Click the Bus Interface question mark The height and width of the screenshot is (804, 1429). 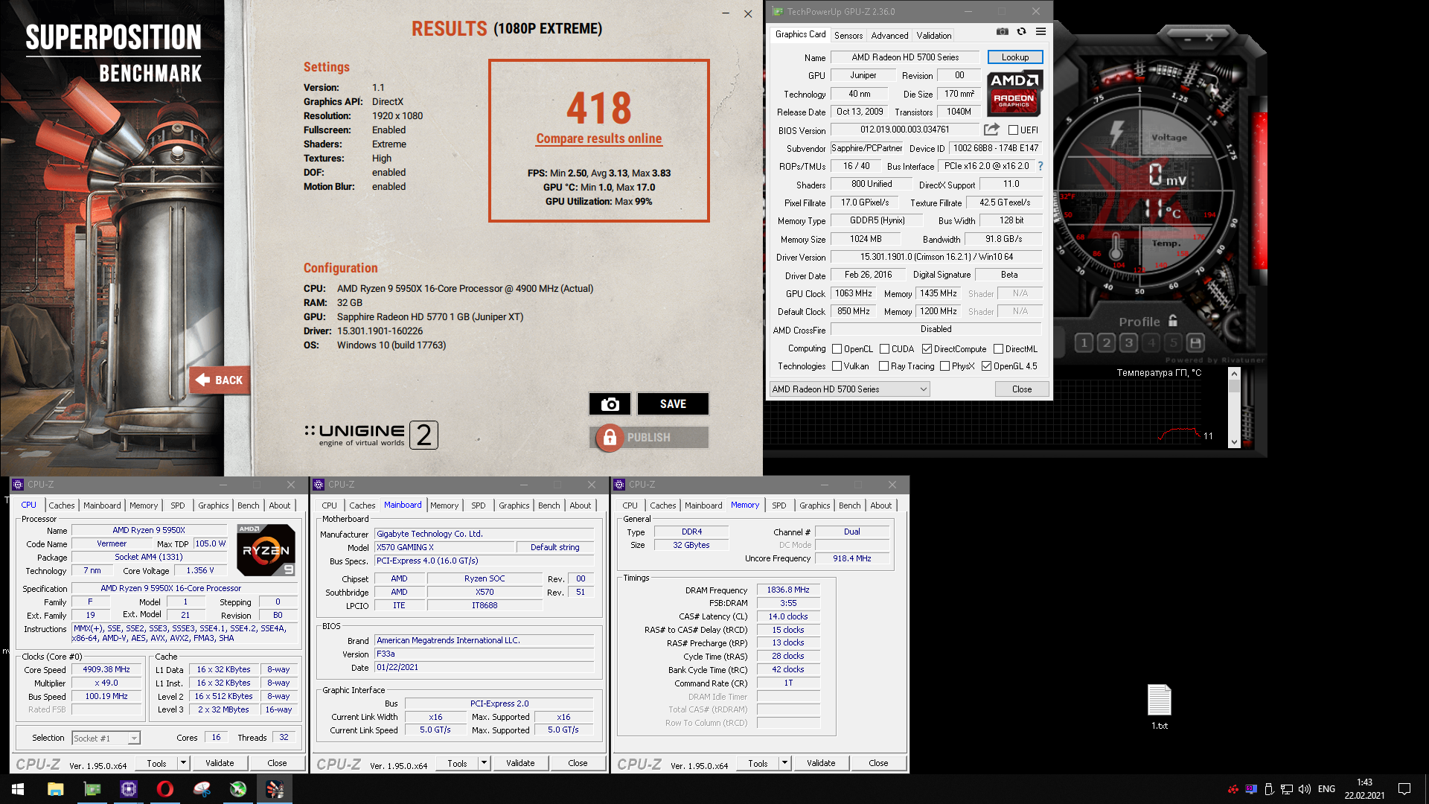1040,166
